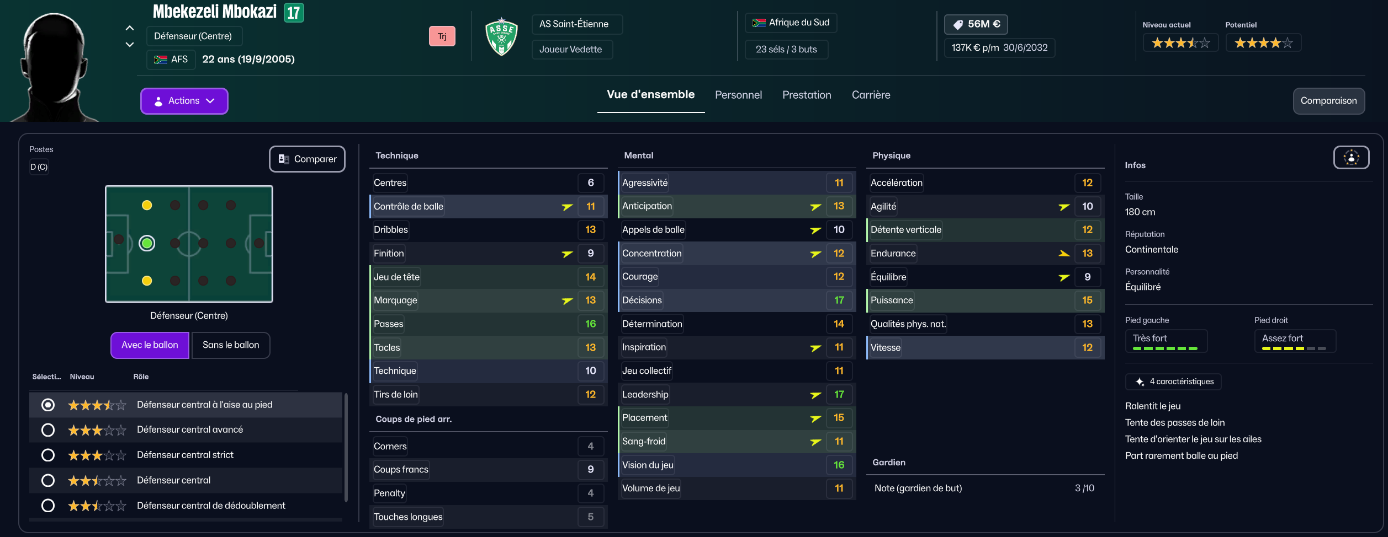Switch to the Personnel tab
This screenshot has width=1388, height=537.
738,95
